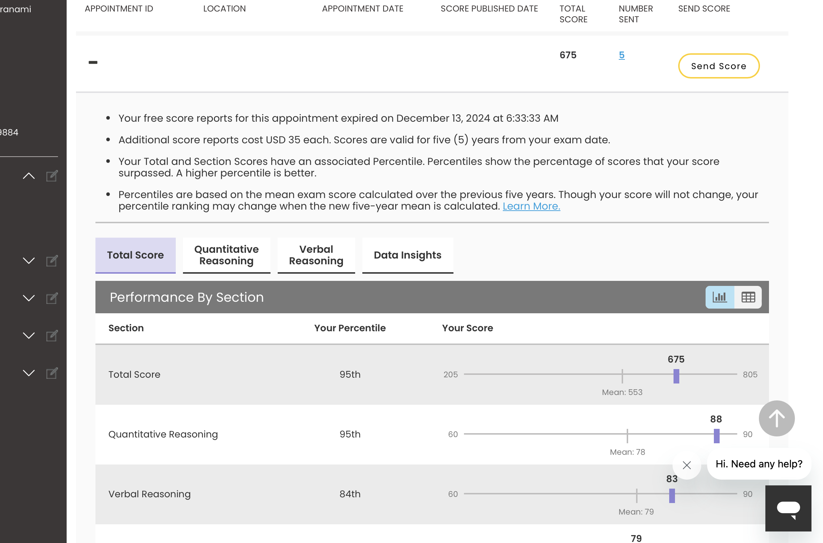Dismiss the 'Need any help?' popup
The image size is (823, 543).
[x=686, y=465]
